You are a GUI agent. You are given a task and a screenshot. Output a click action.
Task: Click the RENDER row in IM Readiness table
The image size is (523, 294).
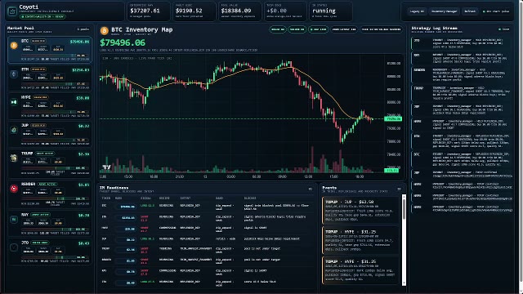pos(207,261)
